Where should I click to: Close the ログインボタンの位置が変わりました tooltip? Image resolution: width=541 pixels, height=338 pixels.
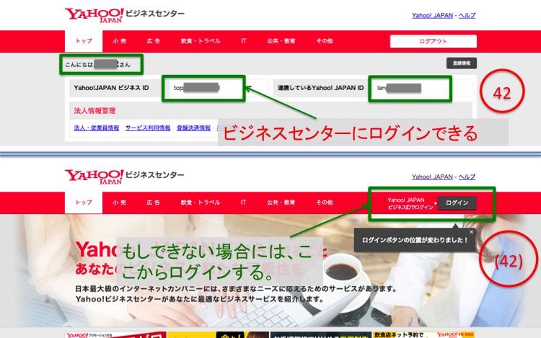pos(471,232)
